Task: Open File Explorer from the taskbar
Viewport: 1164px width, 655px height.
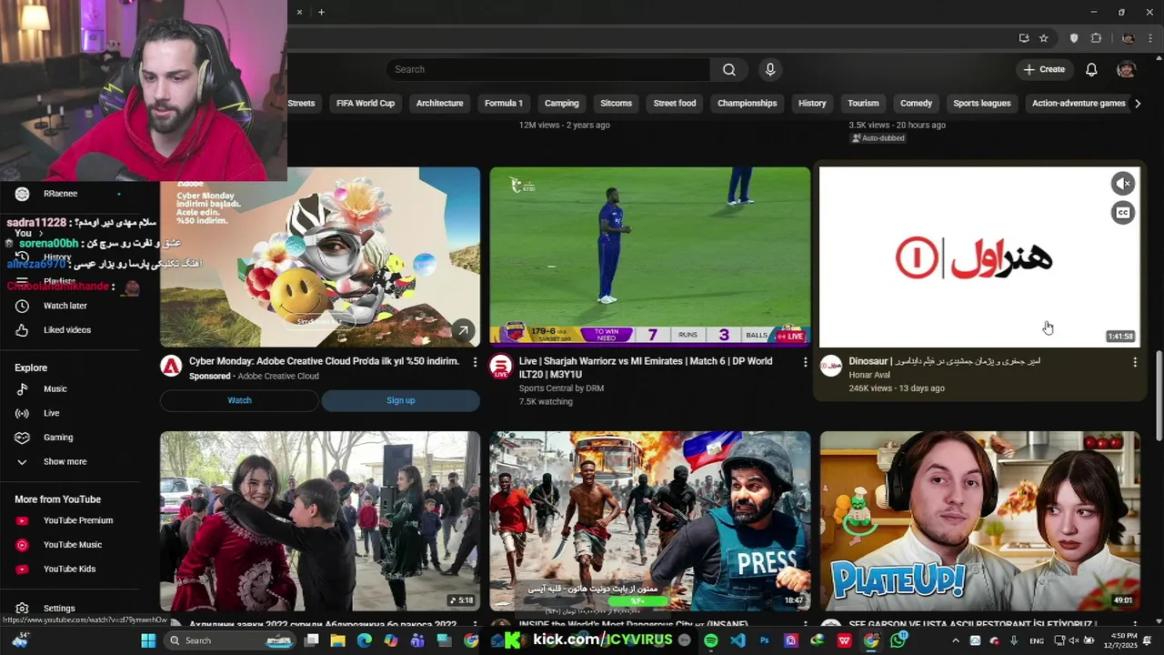Action: [338, 640]
